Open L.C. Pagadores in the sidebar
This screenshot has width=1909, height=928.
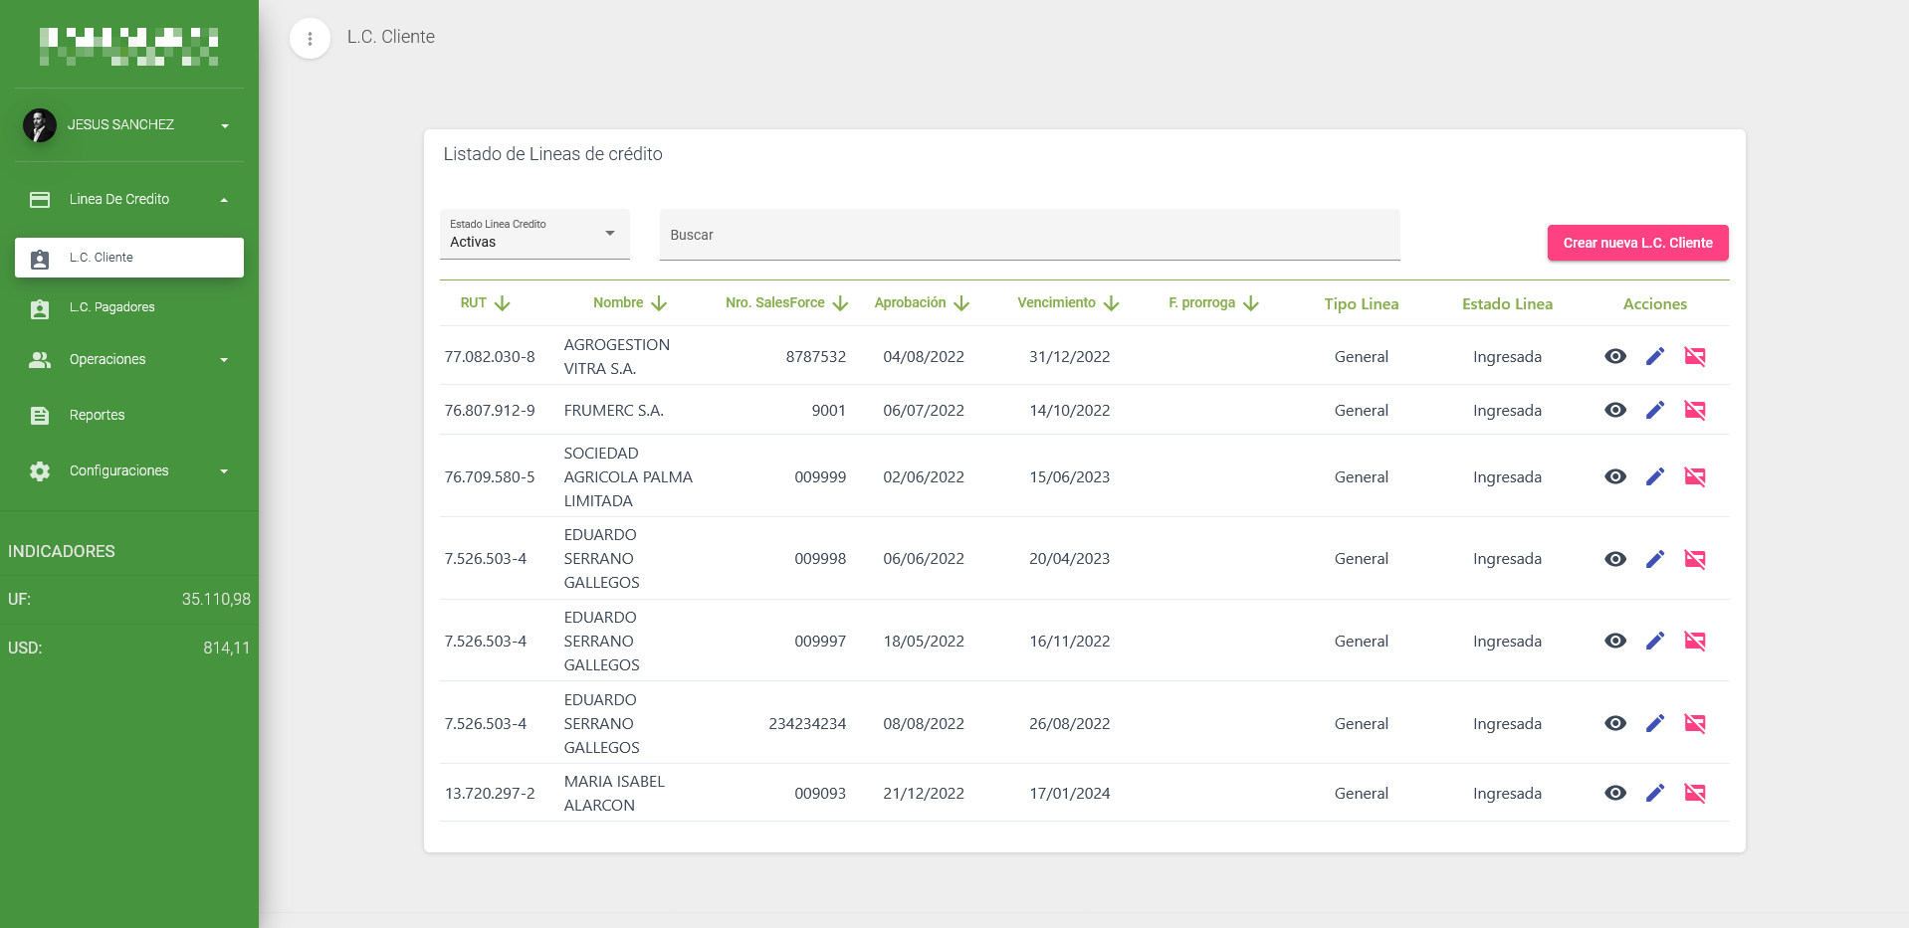[x=111, y=308]
